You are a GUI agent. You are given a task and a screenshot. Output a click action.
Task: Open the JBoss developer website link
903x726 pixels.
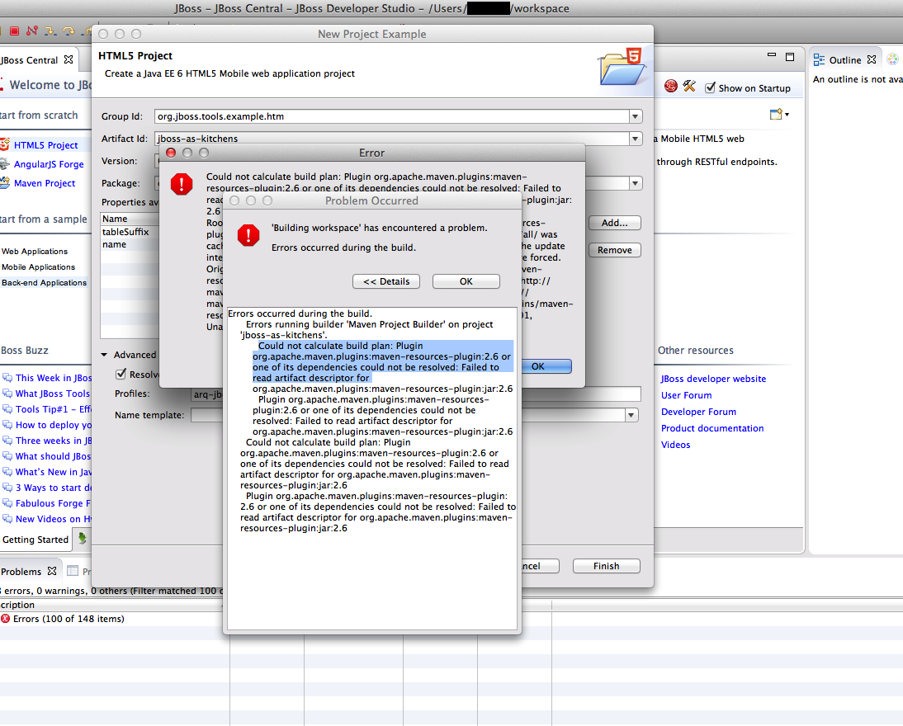tap(713, 379)
